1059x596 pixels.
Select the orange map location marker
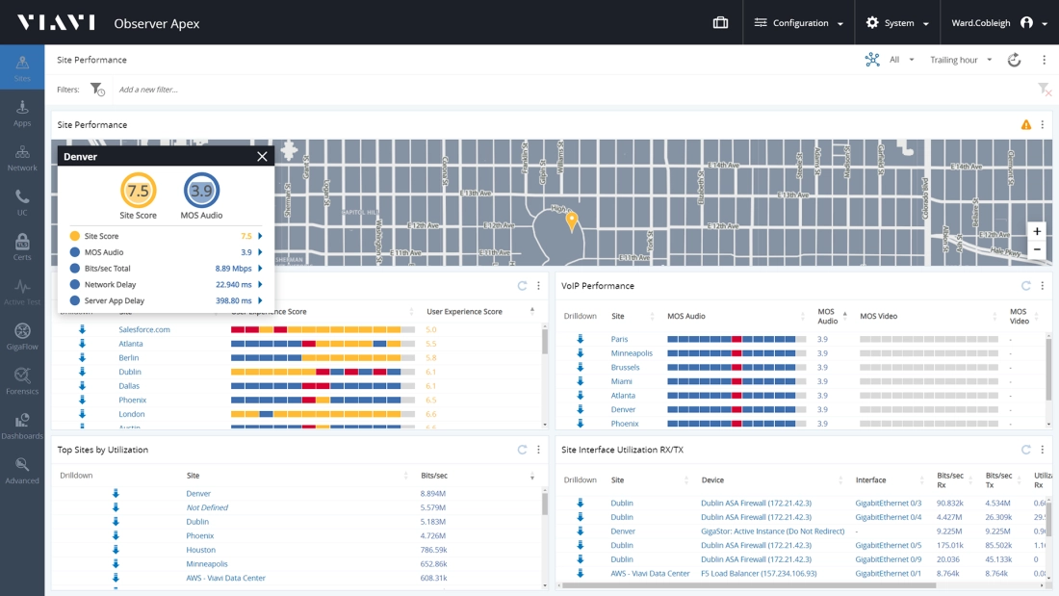tap(571, 220)
